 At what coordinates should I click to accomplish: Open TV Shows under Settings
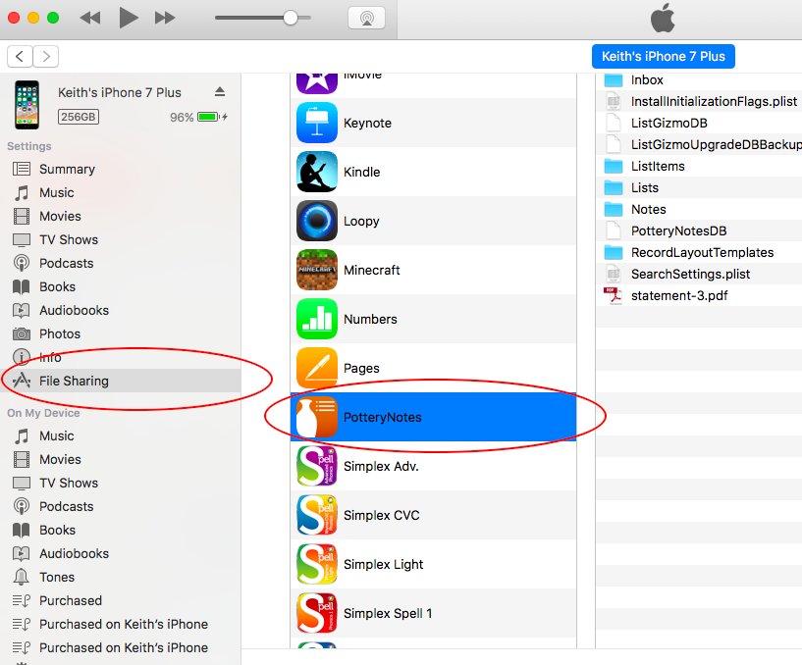(x=120, y=239)
